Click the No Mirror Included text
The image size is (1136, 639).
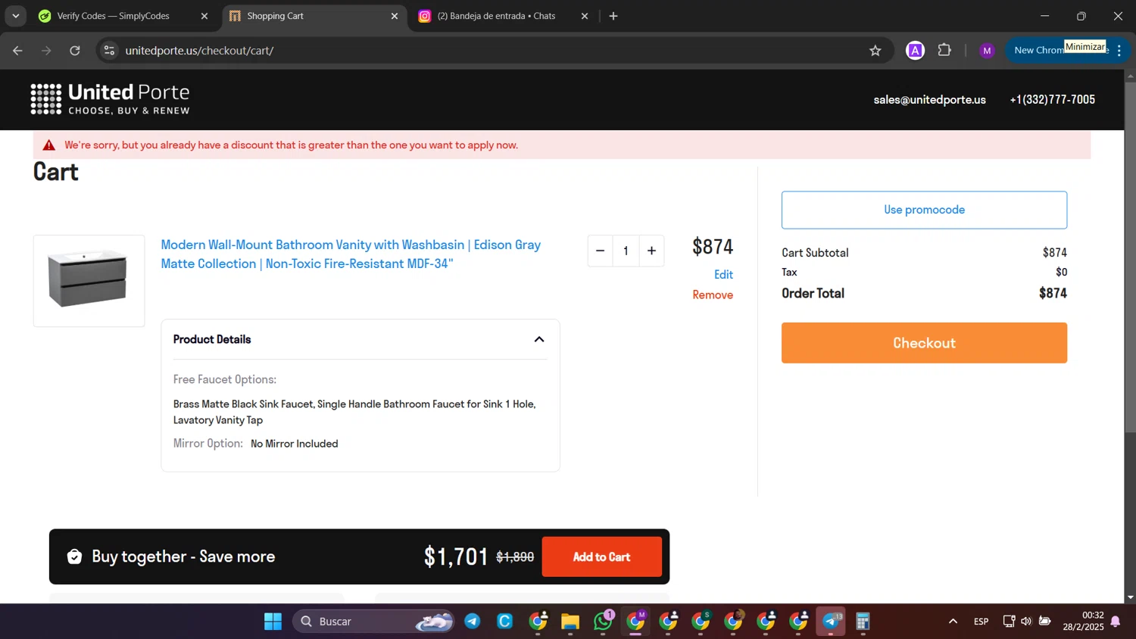(x=295, y=444)
